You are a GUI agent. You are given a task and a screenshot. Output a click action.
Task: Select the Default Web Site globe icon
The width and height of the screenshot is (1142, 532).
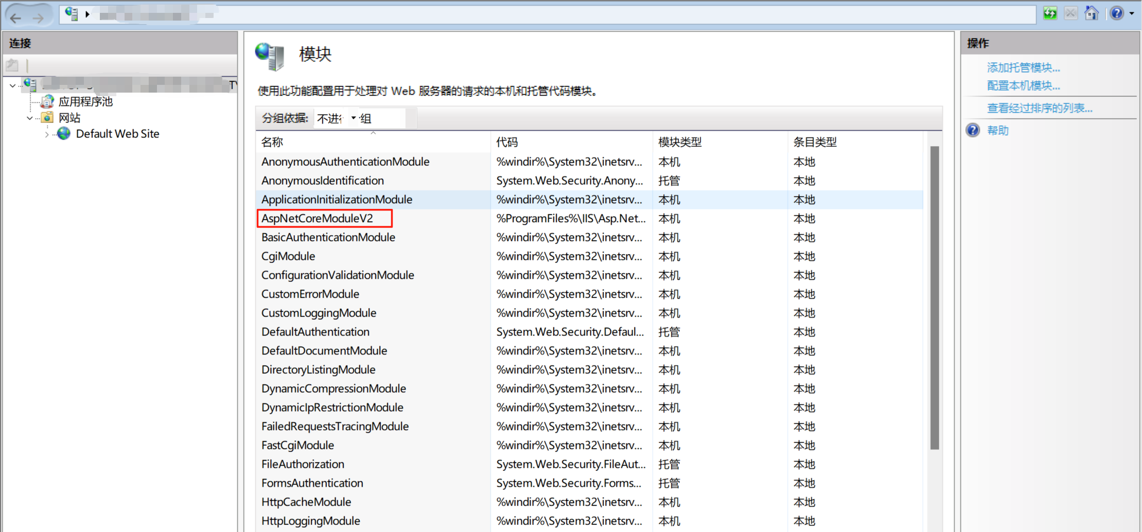(64, 134)
